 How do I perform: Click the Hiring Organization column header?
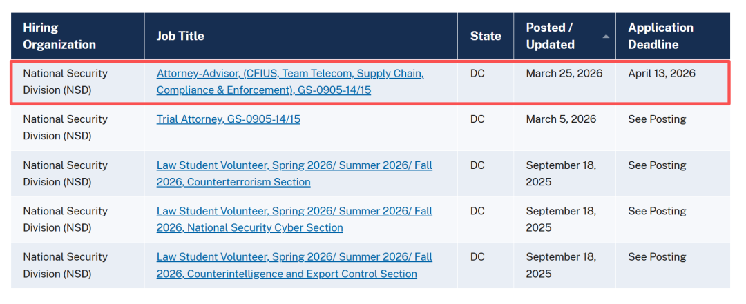(59, 36)
